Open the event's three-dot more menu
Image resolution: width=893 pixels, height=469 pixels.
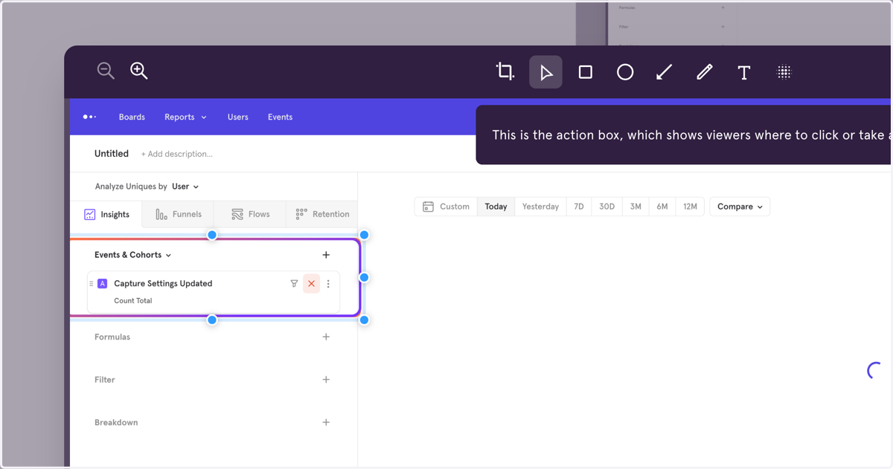328,284
